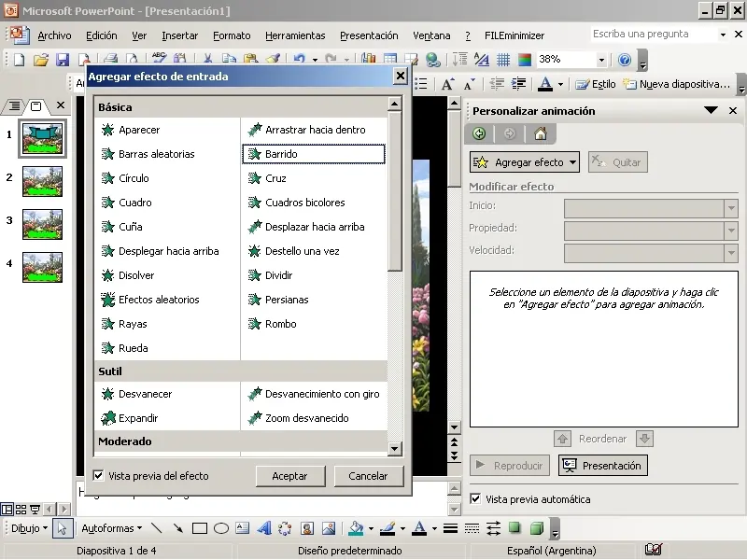Open the Help question mark icon

(625, 60)
